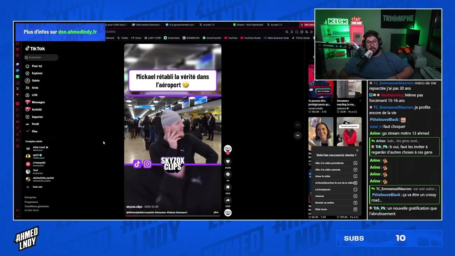Open the spinning sound disc icon

228,213
